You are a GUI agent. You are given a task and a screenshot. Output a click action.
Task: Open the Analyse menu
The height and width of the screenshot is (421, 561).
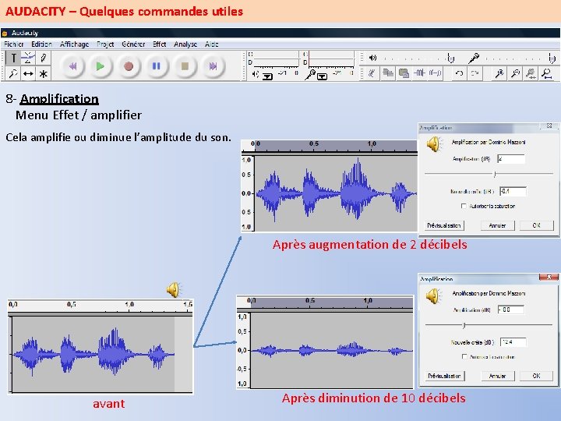tap(185, 44)
